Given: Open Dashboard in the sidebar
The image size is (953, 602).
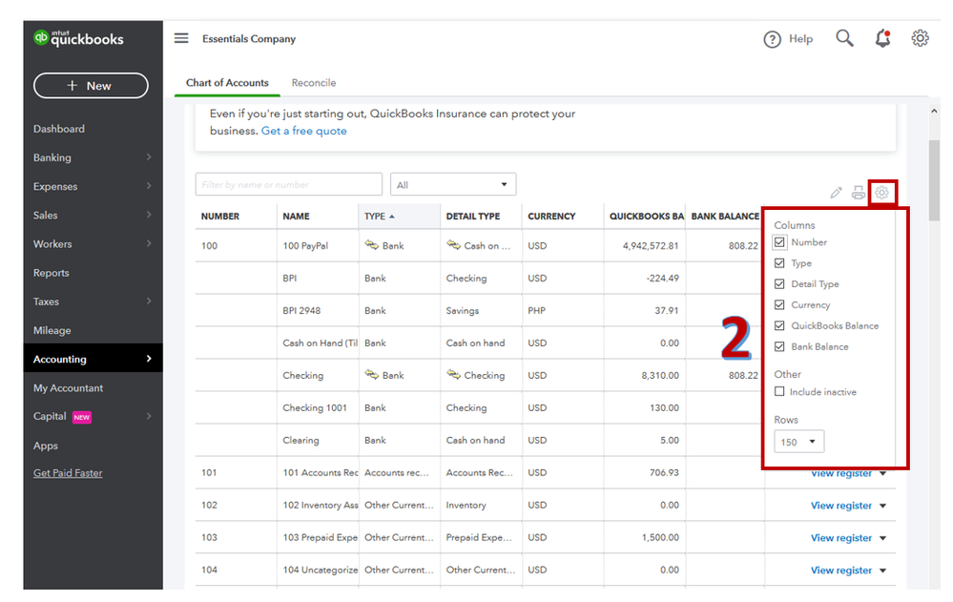Looking at the screenshot, I should 59,129.
